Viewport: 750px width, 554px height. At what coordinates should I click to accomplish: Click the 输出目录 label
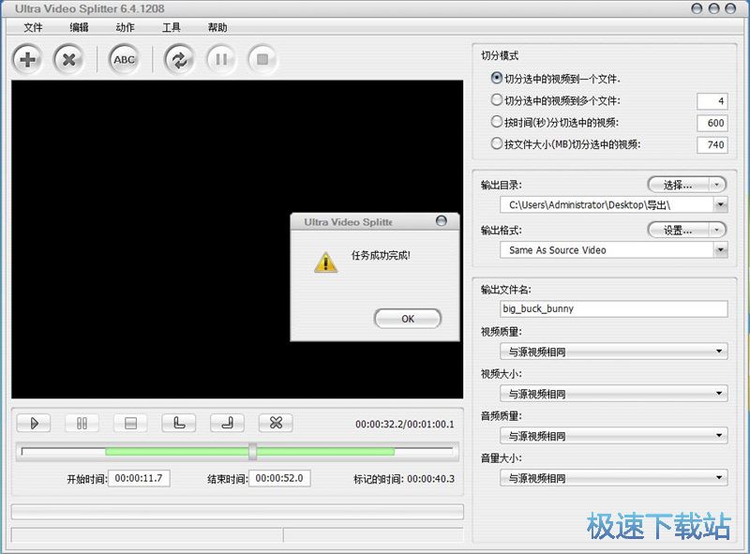(502, 185)
